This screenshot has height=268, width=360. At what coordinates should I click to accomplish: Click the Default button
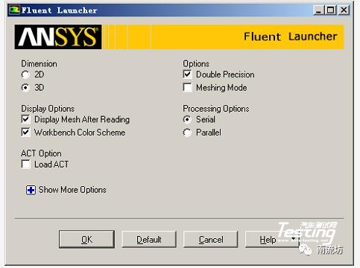point(149,240)
